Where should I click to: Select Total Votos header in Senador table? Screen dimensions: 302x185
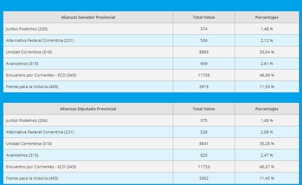[x=204, y=17]
